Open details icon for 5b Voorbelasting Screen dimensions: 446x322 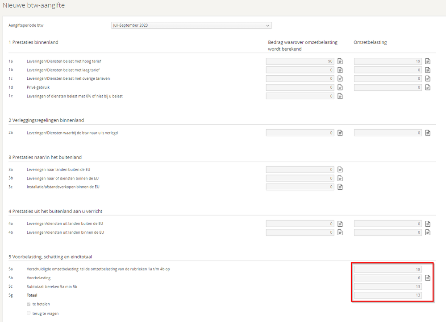point(428,278)
